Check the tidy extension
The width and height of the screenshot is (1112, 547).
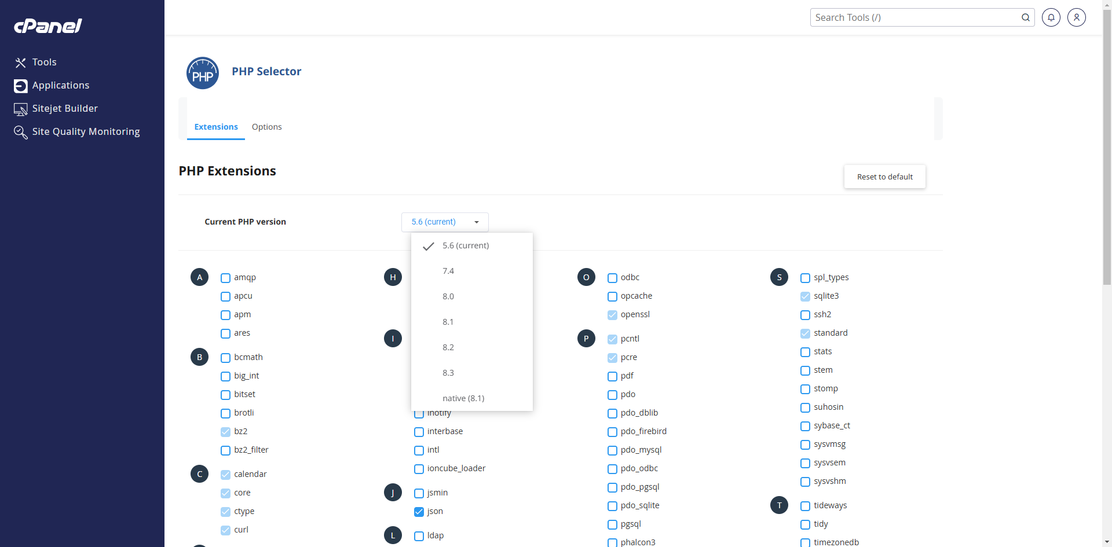point(806,524)
